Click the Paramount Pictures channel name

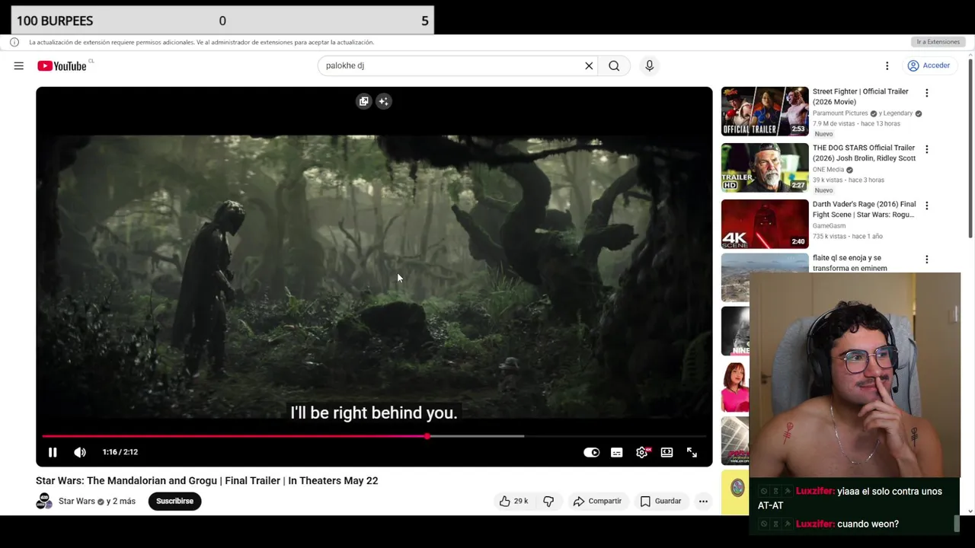840,113
